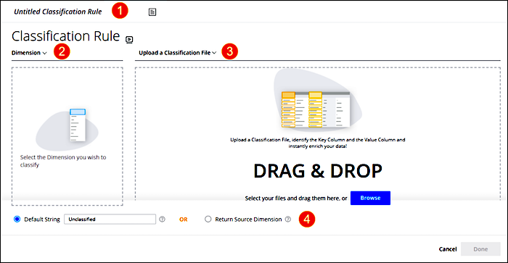
Task: Expand the Dimension dropdown
Action: coord(29,53)
